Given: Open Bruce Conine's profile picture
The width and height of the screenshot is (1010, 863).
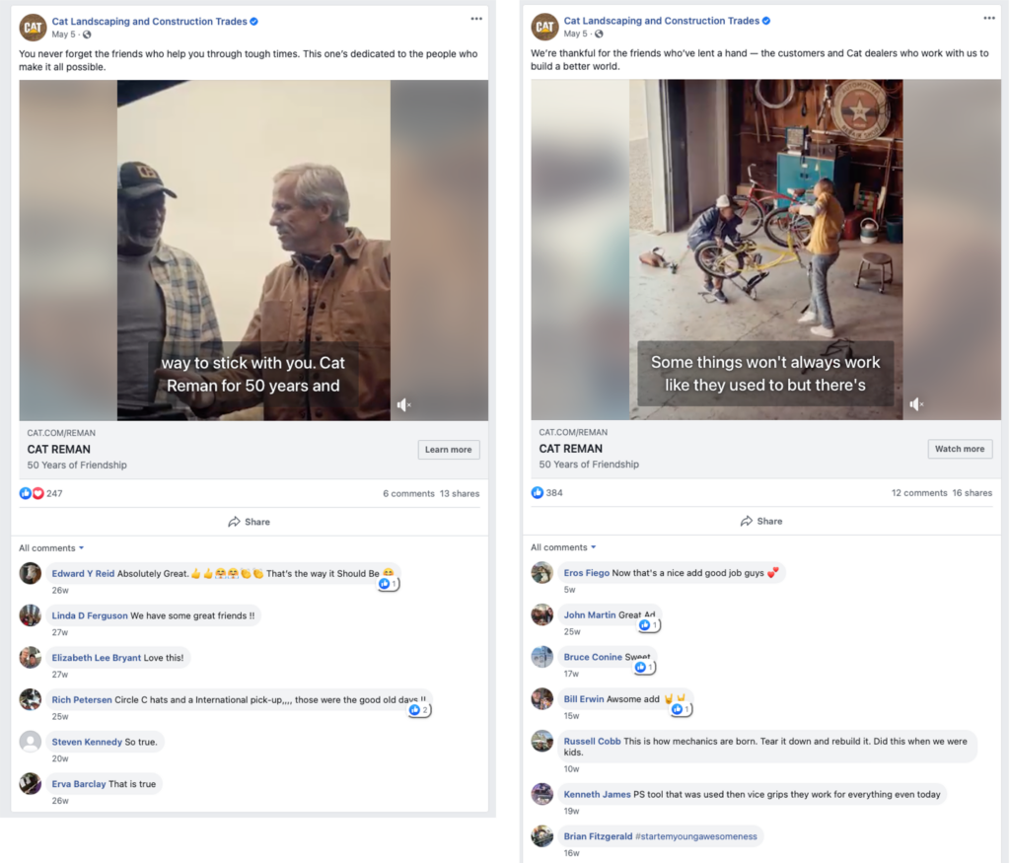Looking at the screenshot, I should click(542, 657).
